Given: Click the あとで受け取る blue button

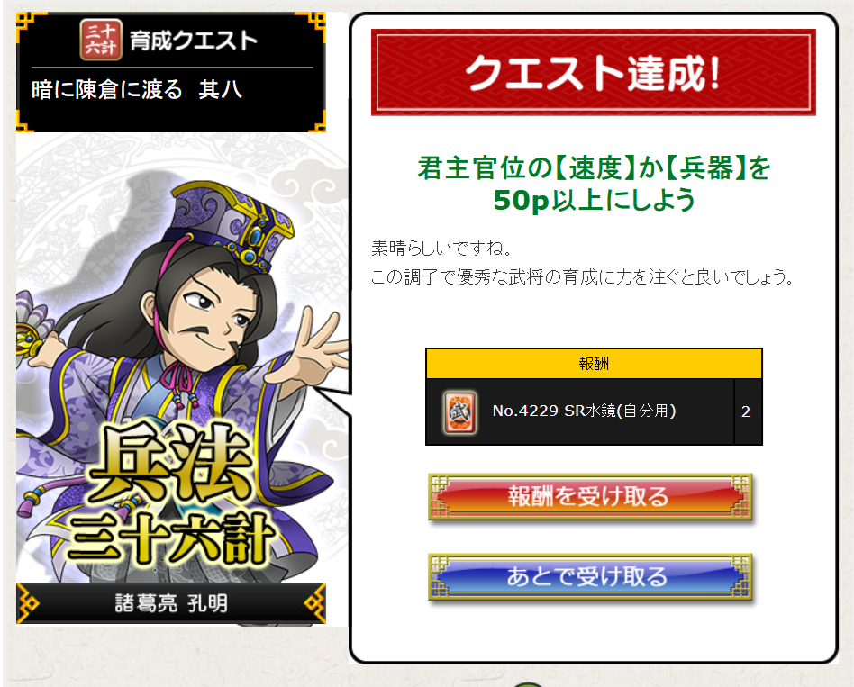Looking at the screenshot, I should pyautogui.click(x=590, y=576).
